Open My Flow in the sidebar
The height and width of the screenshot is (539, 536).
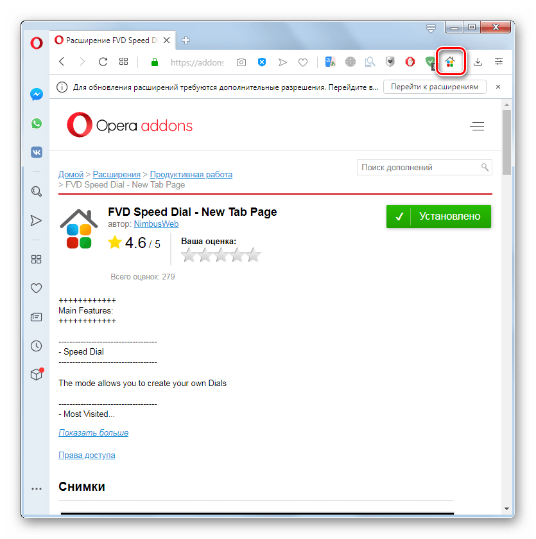click(x=36, y=220)
